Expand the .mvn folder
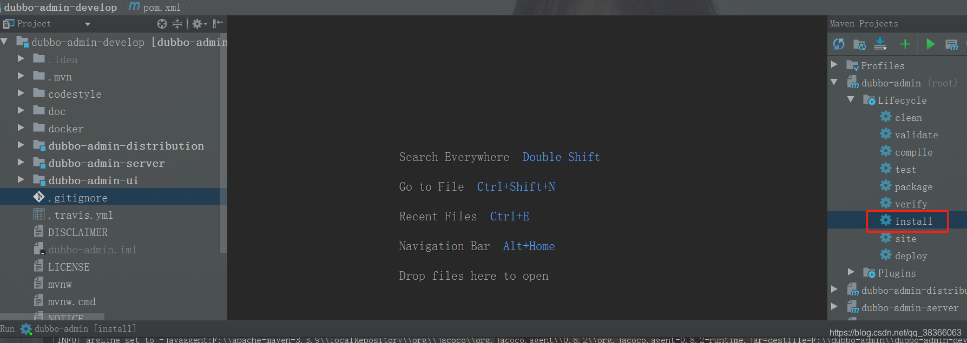This screenshot has height=343, width=967. (21, 76)
